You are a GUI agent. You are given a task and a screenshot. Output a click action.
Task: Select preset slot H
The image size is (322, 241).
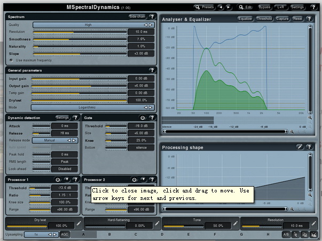268,235
